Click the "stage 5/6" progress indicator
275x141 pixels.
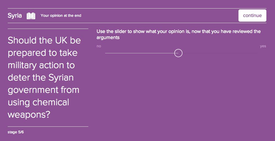pyautogui.click(x=16, y=132)
